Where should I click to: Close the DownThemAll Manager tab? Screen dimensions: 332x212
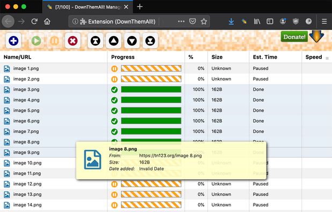[x=126, y=7]
